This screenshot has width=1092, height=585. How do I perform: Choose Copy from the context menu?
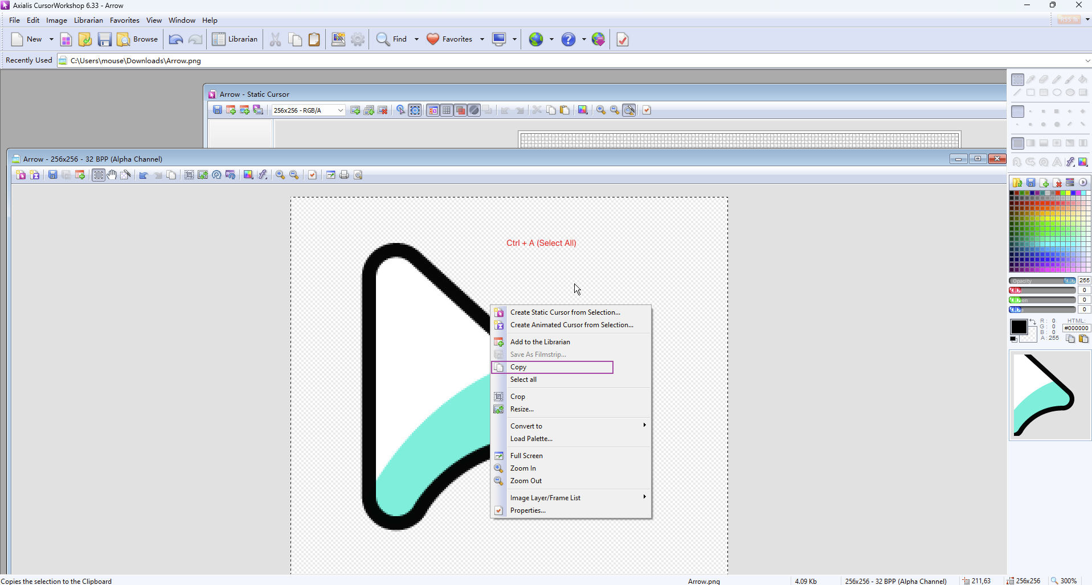[518, 367]
